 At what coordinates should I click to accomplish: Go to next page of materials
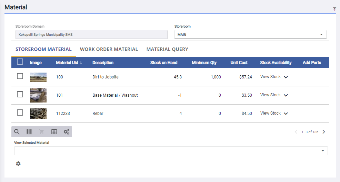[x=323, y=132]
